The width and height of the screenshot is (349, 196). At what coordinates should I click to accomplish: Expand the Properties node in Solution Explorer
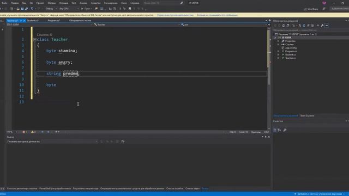pos(278,41)
